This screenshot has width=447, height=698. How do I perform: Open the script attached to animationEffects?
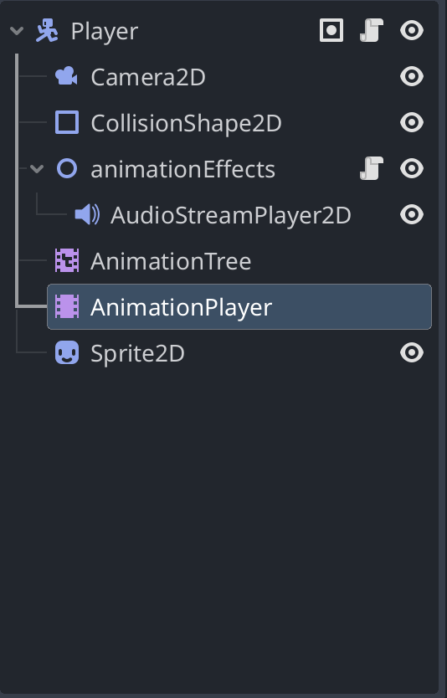point(372,168)
